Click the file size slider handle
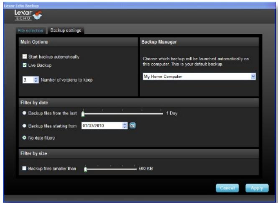 85,169
